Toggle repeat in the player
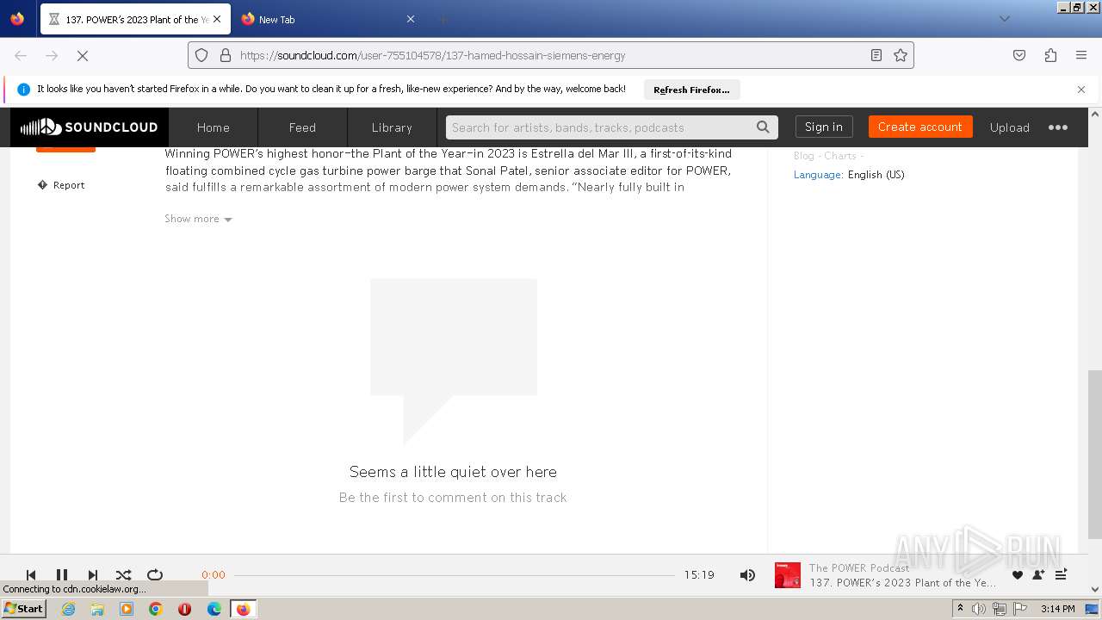The height and width of the screenshot is (620, 1102). tap(155, 575)
